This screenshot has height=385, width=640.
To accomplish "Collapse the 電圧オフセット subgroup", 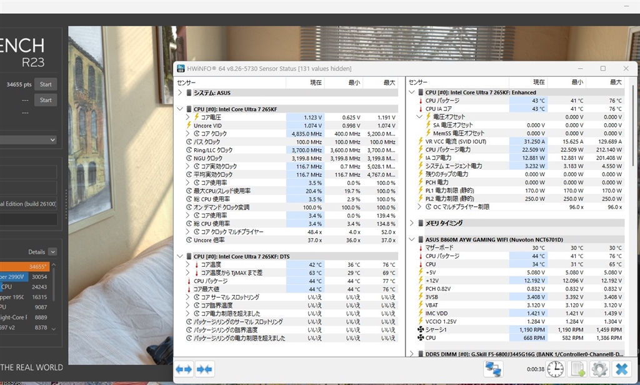I will tap(419, 117).
